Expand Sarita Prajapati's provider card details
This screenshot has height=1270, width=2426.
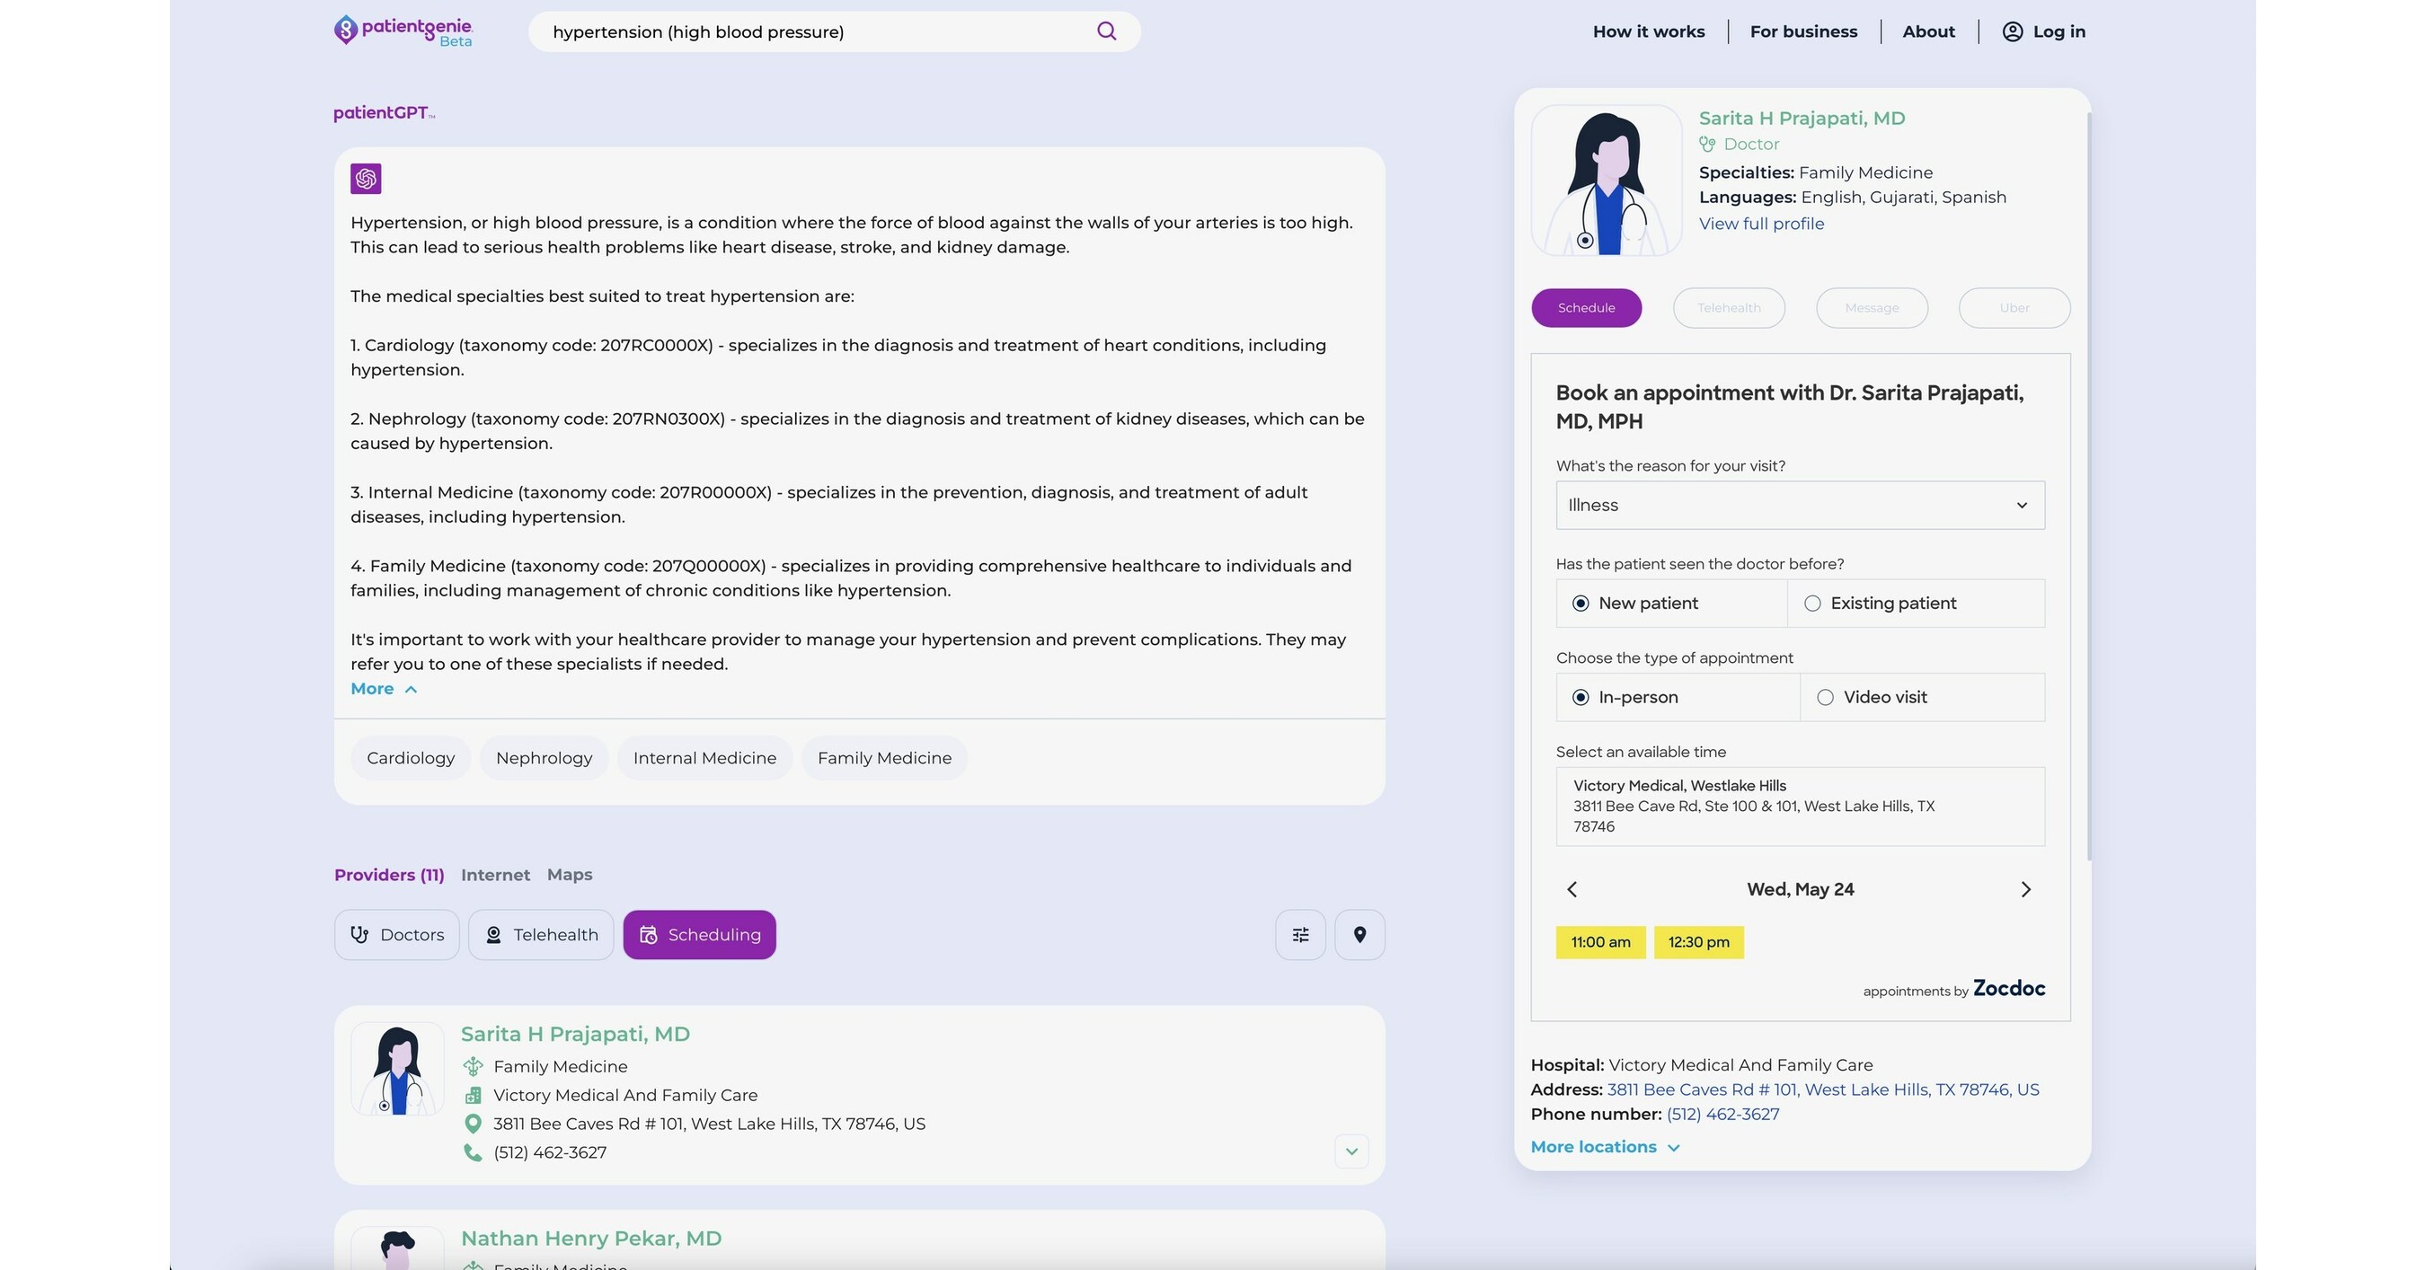(x=1351, y=1151)
